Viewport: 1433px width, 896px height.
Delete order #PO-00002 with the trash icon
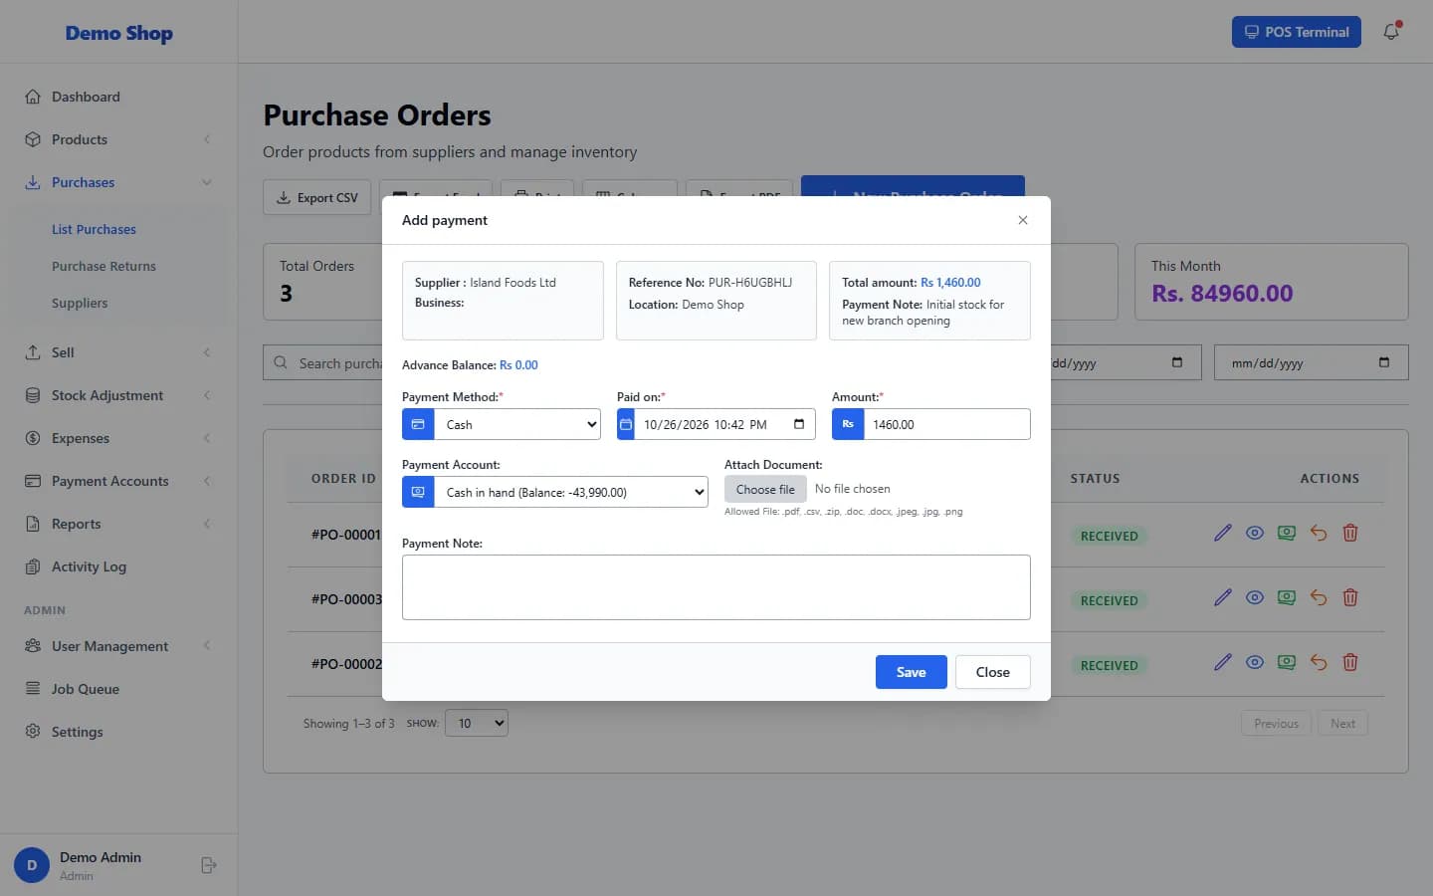(1350, 662)
